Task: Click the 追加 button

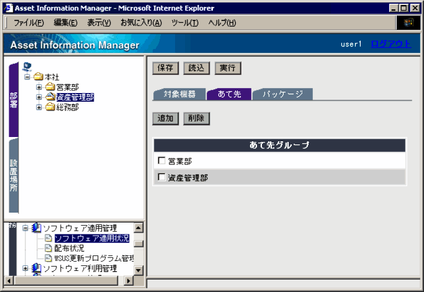Action: point(166,118)
